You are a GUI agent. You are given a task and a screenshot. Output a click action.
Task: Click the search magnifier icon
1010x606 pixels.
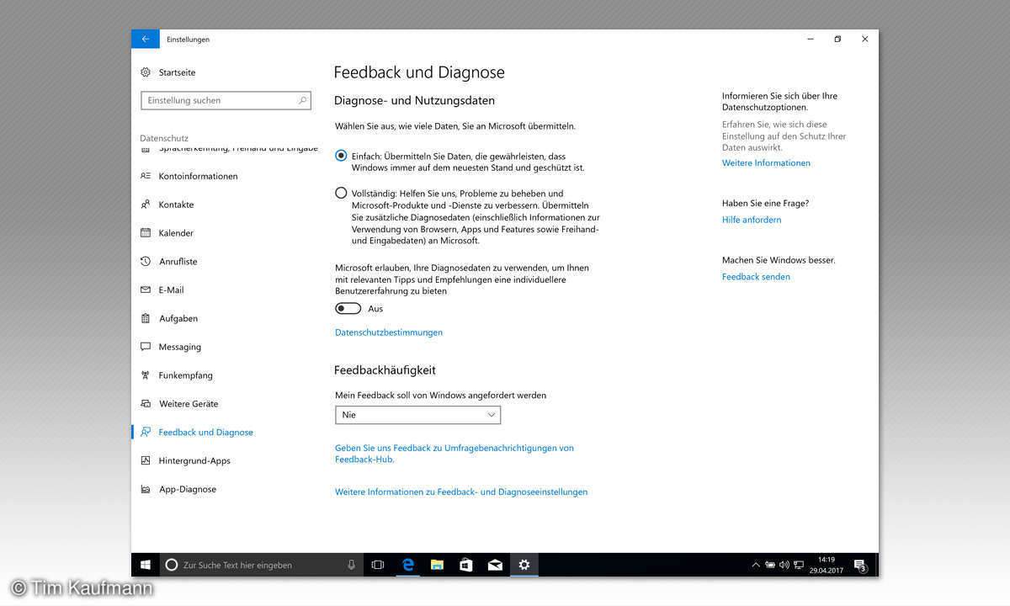pyautogui.click(x=302, y=100)
